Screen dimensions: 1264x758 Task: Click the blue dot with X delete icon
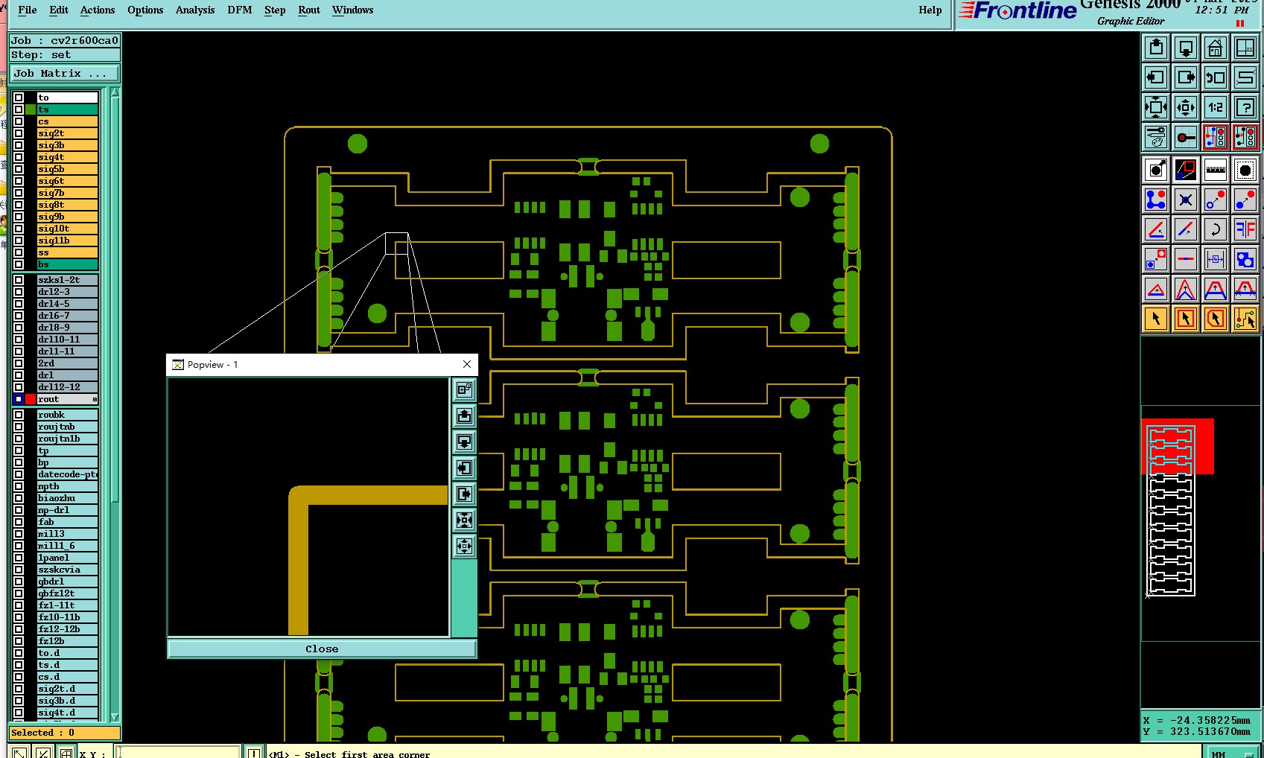[1186, 200]
